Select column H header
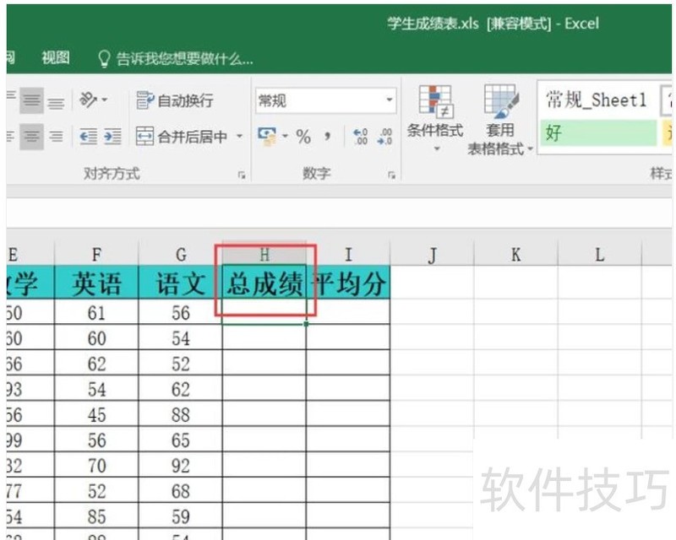676x540 pixels. click(264, 255)
